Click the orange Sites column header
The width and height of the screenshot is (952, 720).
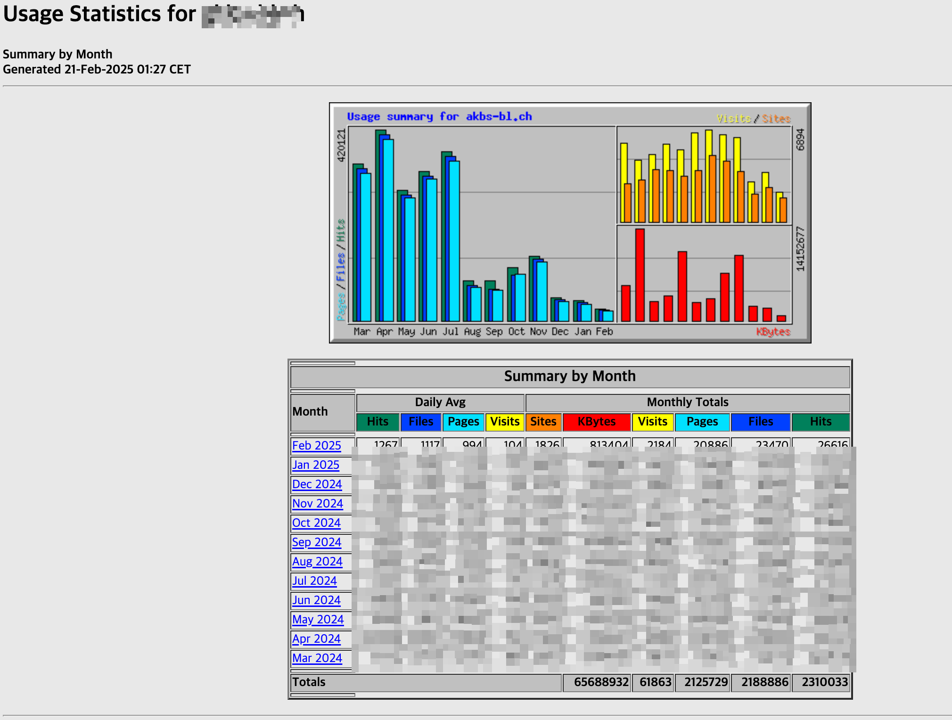(543, 422)
